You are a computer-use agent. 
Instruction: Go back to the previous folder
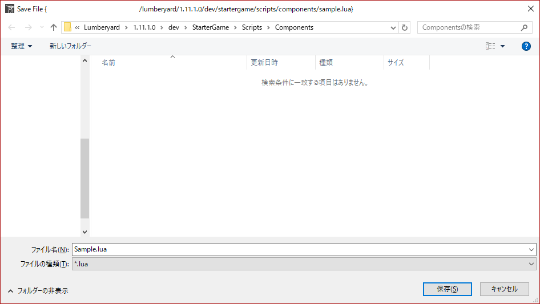pos(11,27)
